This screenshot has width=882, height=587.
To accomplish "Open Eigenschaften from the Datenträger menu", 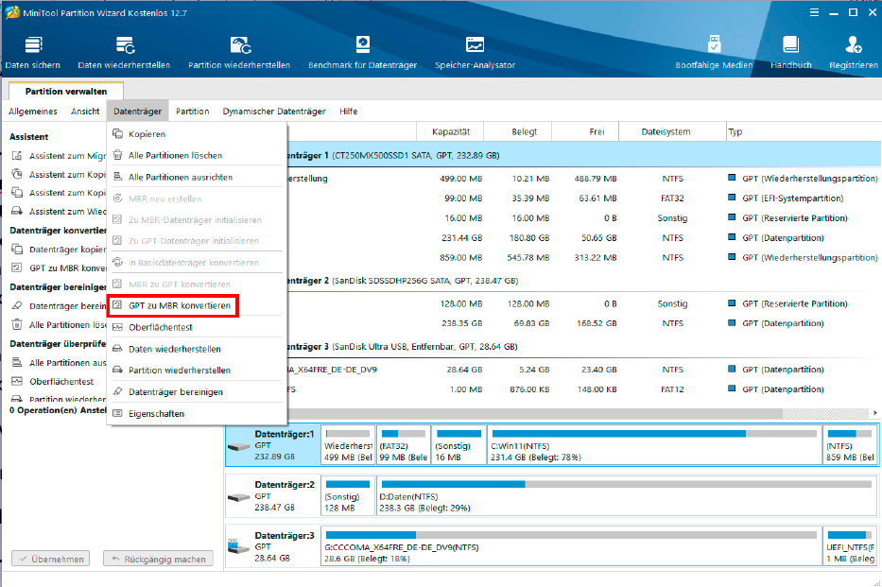I will (x=197, y=414).
